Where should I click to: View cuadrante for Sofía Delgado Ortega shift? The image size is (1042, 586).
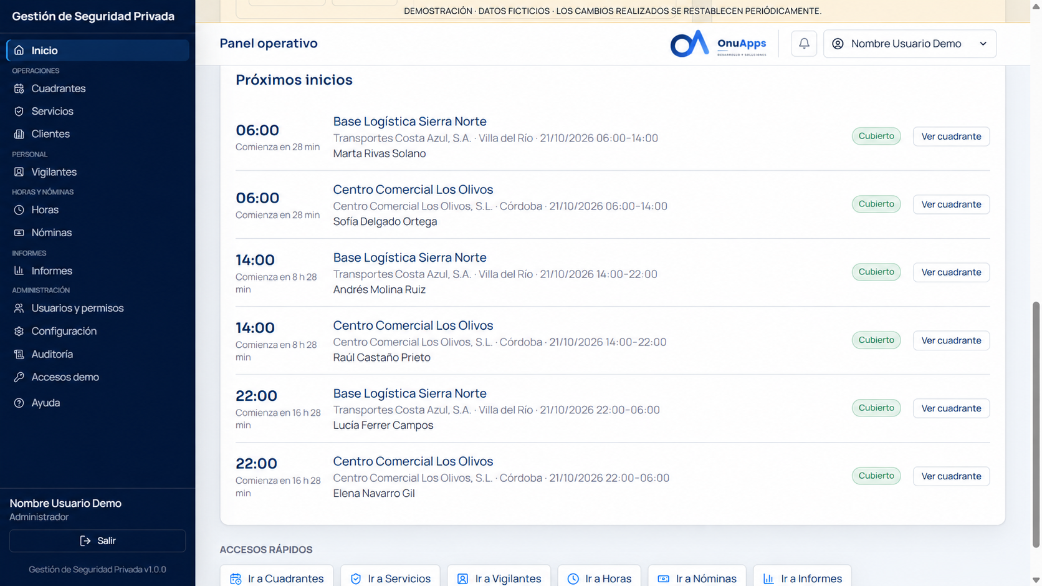951,204
